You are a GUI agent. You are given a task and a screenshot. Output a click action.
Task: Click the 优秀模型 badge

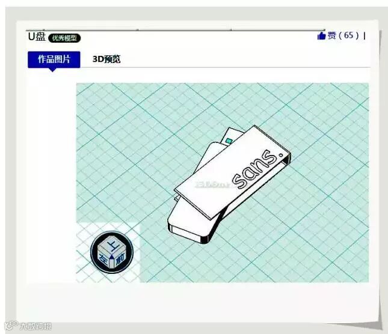(64, 38)
